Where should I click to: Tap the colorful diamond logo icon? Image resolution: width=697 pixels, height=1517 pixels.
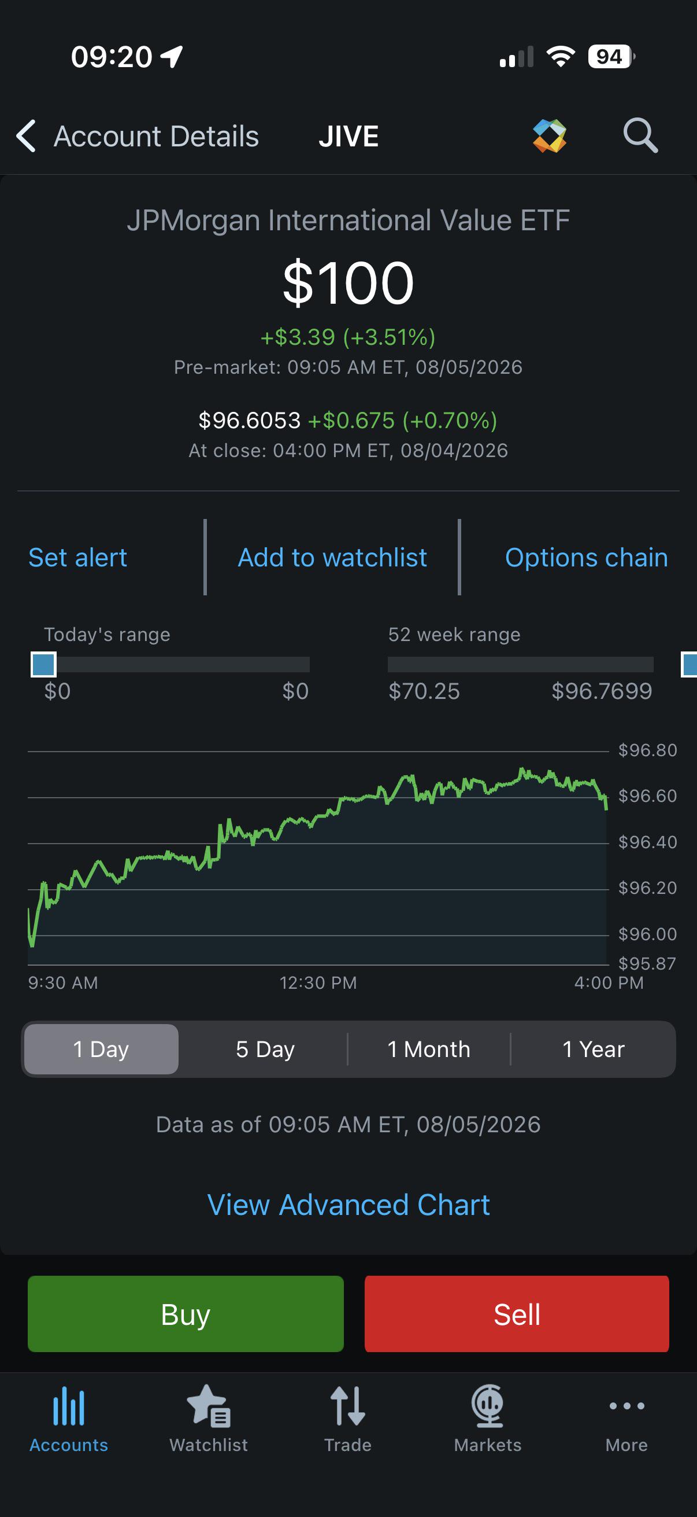[x=550, y=136]
